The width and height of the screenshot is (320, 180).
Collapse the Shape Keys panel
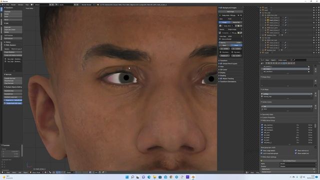265,77
